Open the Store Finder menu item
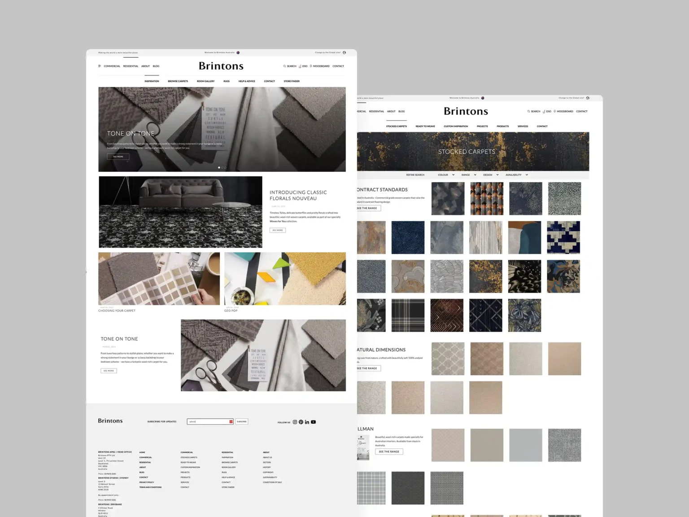689x517 pixels. click(x=292, y=81)
